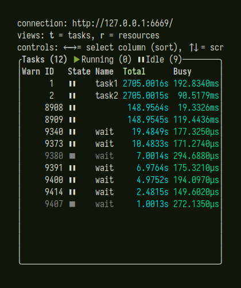This screenshot has width=241, height=288.
Task: Click total time 148.9545s
Action: tap(148, 120)
